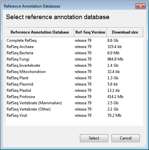This screenshot has height=150, width=149.
Task: Sort by the Download size column header
Action: pos(125,32)
